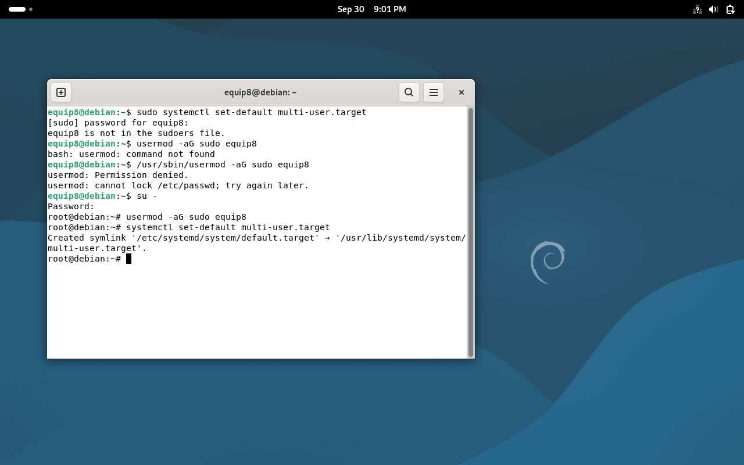Click the line 'equip8 is not in the sudoers file.'
Viewport: 744px width, 465px height.
[x=136, y=133]
